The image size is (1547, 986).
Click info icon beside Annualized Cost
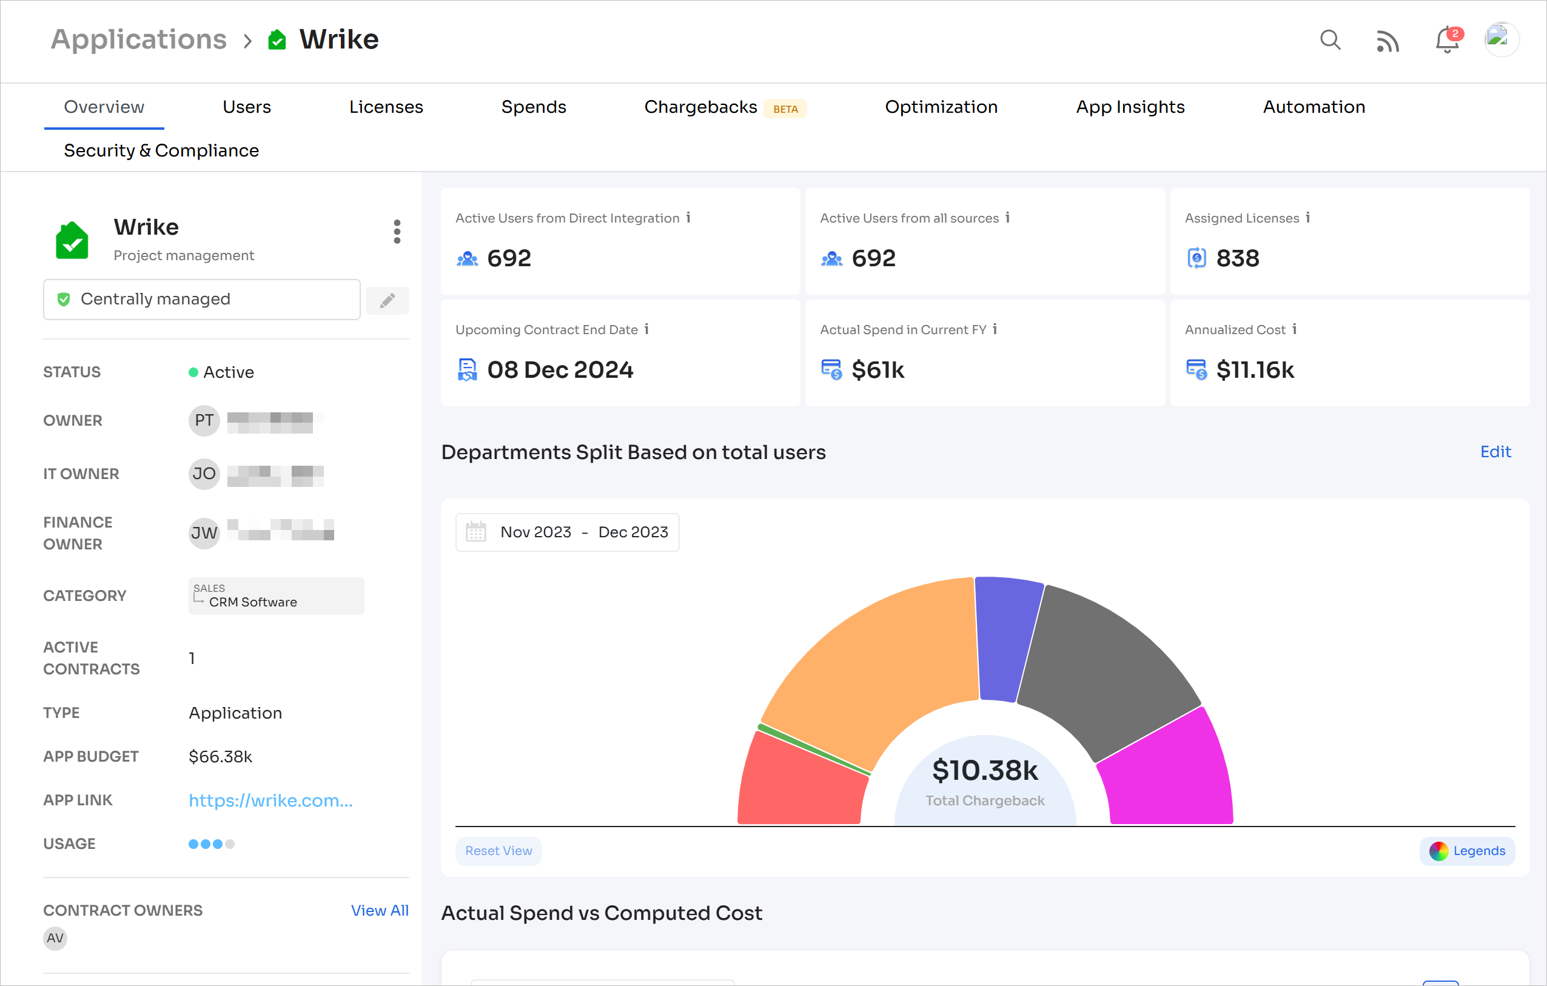1295,329
